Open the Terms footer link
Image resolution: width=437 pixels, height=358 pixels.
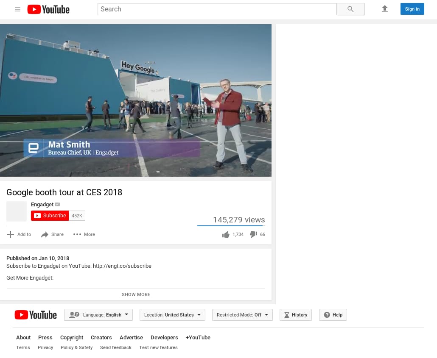(x=23, y=347)
